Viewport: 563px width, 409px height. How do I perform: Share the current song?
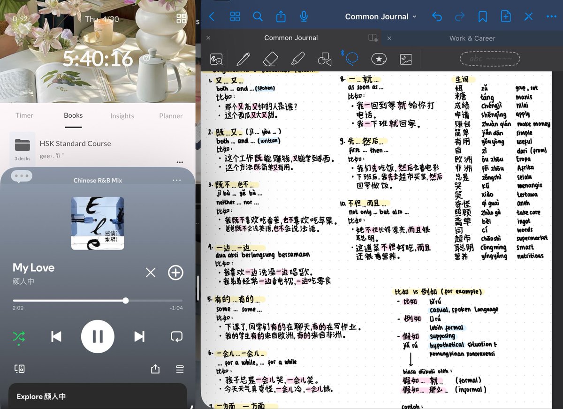pyautogui.click(x=155, y=369)
